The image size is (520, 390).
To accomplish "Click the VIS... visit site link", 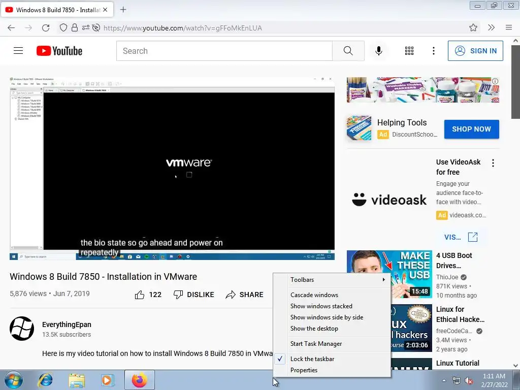I will coord(461,237).
